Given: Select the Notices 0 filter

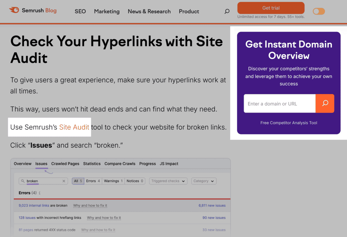Looking at the screenshot, I should [135, 181].
